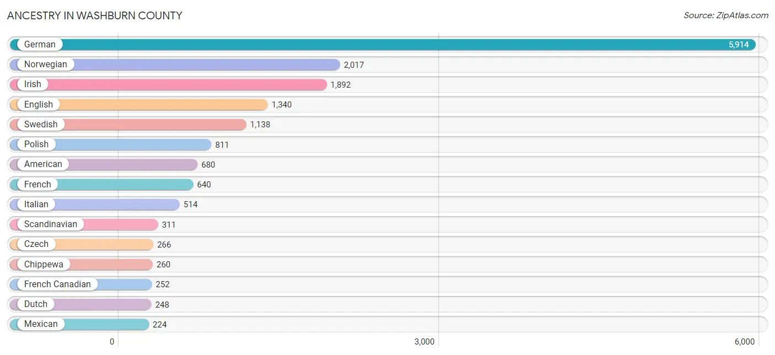The height and width of the screenshot is (355, 775).
Task: Click the Chippewa value 260
Action: [x=164, y=265]
